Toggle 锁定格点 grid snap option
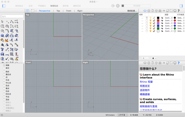The image size is (185, 117). coord(19,6)
